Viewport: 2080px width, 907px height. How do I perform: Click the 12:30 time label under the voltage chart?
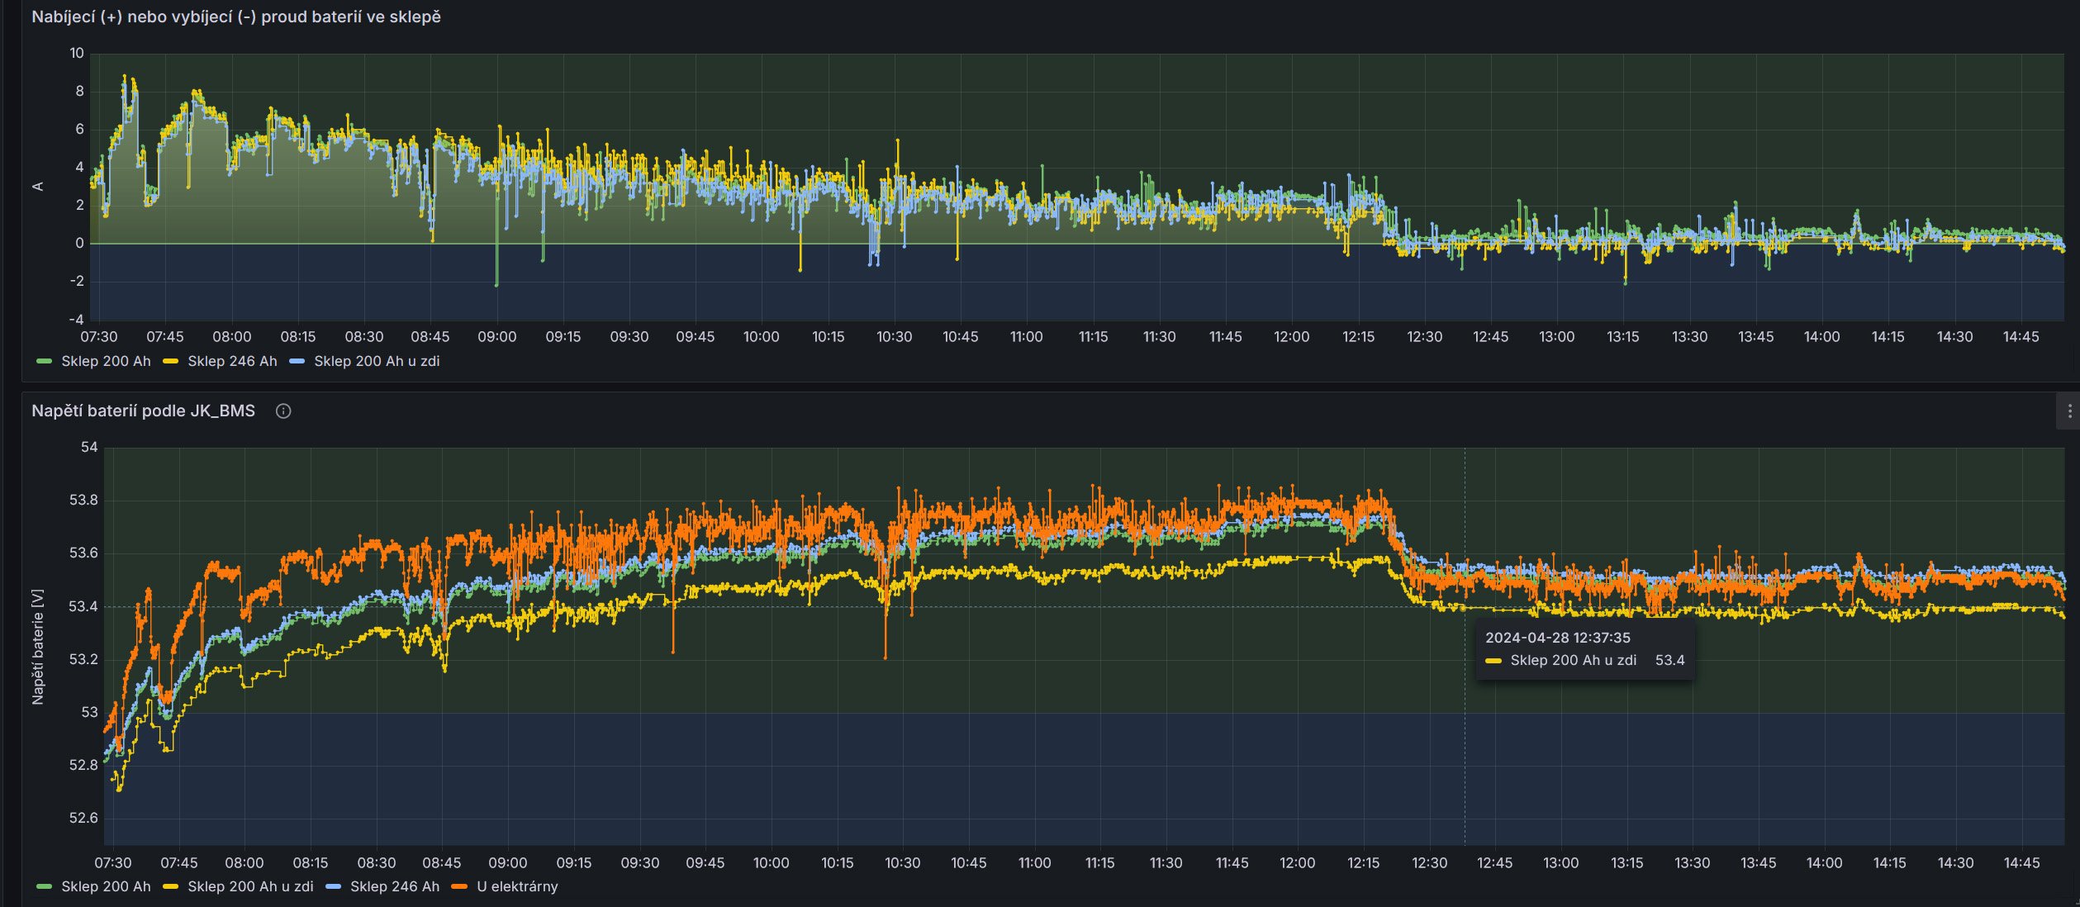[1429, 862]
